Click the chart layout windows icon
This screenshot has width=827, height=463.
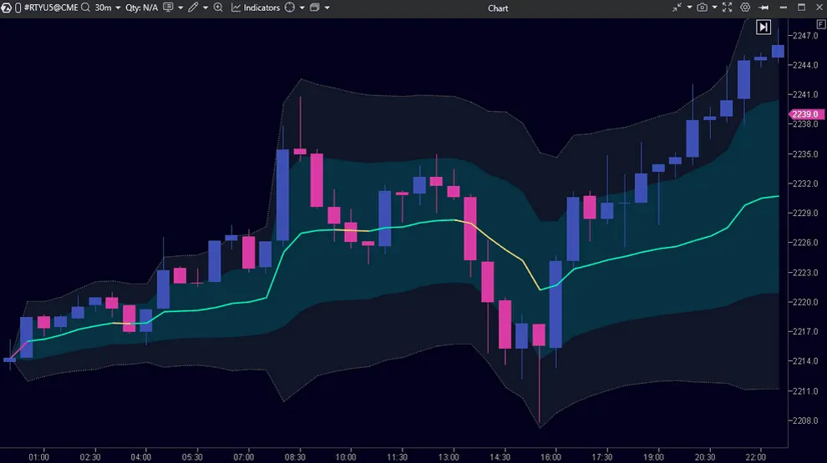point(315,8)
